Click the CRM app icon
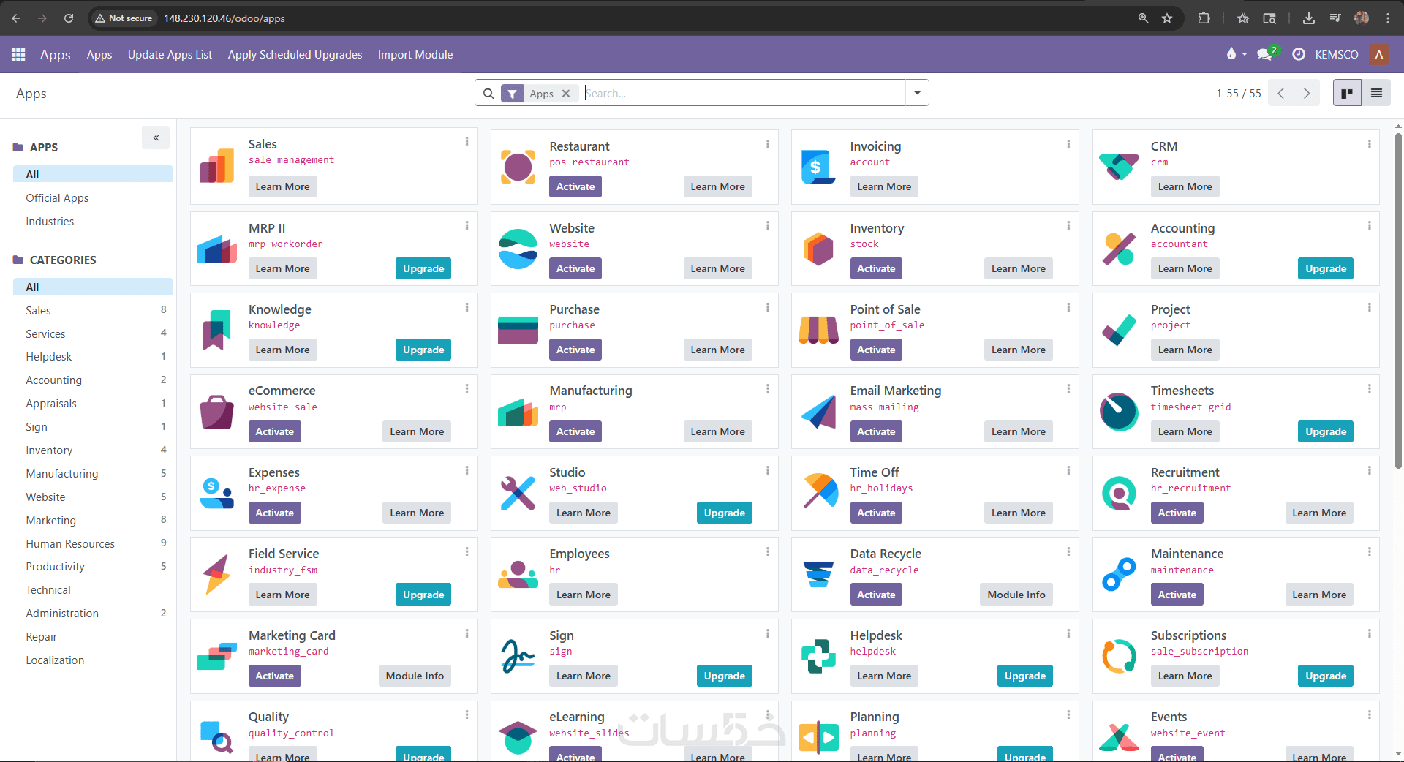Viewport: 1404px width, 762px height. pos(1119,167)
